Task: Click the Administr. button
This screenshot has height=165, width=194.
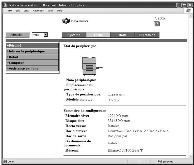Action: [x=17, y=35]
